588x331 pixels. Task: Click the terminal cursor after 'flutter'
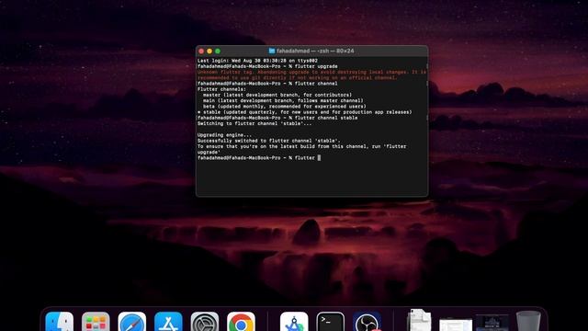click(319, 158)
